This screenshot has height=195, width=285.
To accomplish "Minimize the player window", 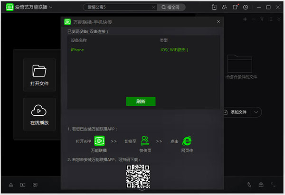I will tap(259, 7).
